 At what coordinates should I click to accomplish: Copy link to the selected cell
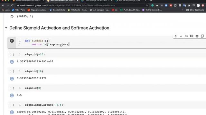point(186,36)
